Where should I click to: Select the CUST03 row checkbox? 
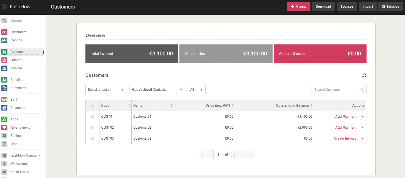[92, 139]
